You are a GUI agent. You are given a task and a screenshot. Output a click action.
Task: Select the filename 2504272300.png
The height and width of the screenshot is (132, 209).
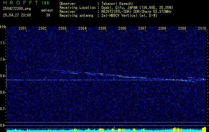(x=17, y=9)
